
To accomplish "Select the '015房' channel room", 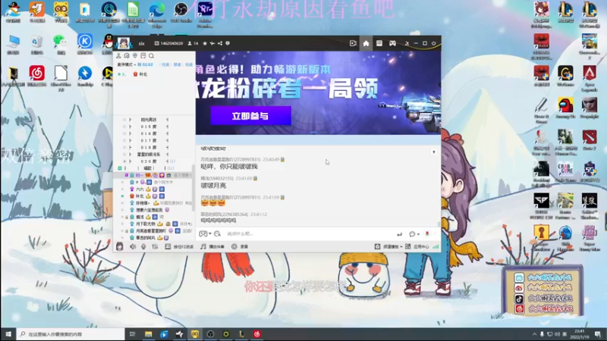I will [x=148, y=127].
